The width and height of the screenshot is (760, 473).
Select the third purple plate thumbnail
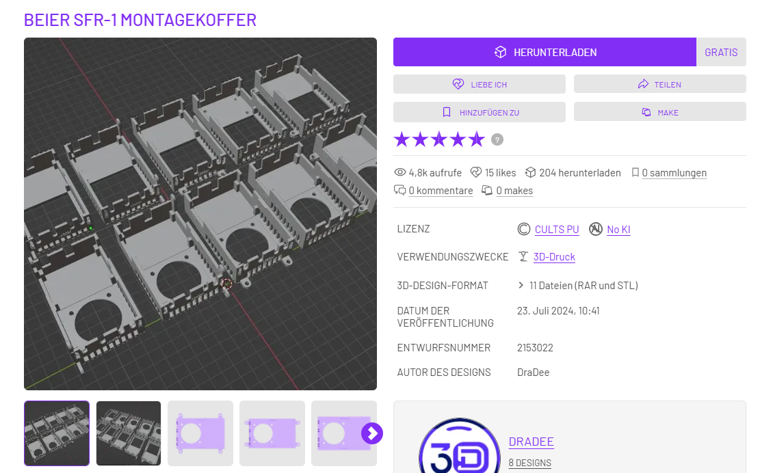click(200, 433)
